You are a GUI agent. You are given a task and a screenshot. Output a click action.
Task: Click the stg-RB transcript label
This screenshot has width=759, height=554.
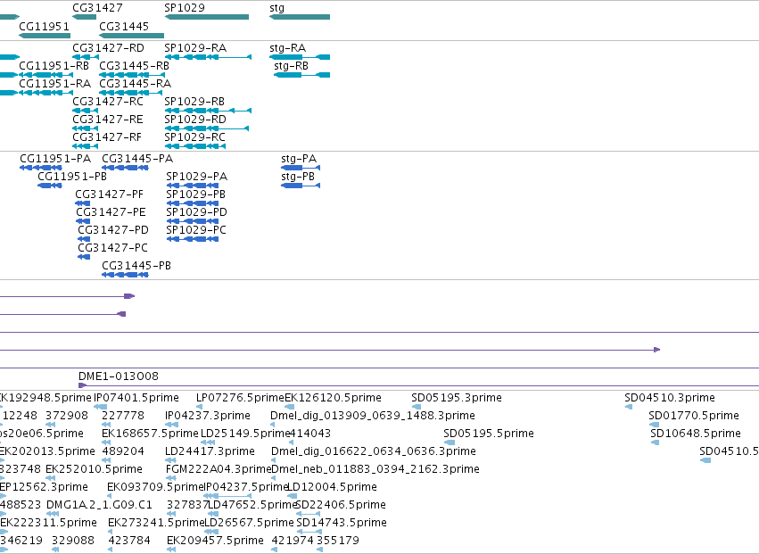(291, 66)
